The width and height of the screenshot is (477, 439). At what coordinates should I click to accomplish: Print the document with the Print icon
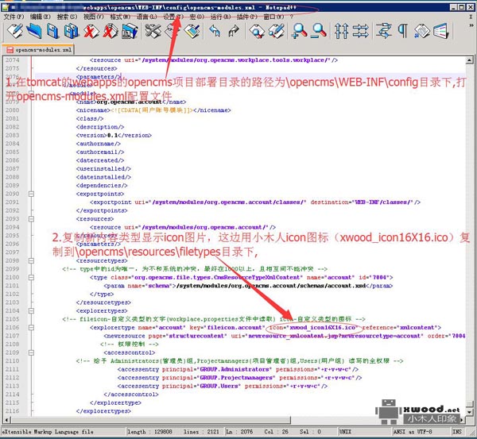pyautogui.click(x=130, y=31)
